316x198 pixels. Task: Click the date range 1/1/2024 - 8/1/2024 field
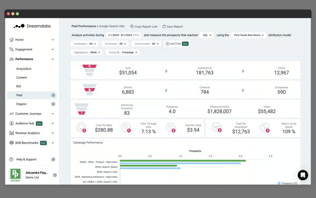pyautogui.click(x=123, y=35)
